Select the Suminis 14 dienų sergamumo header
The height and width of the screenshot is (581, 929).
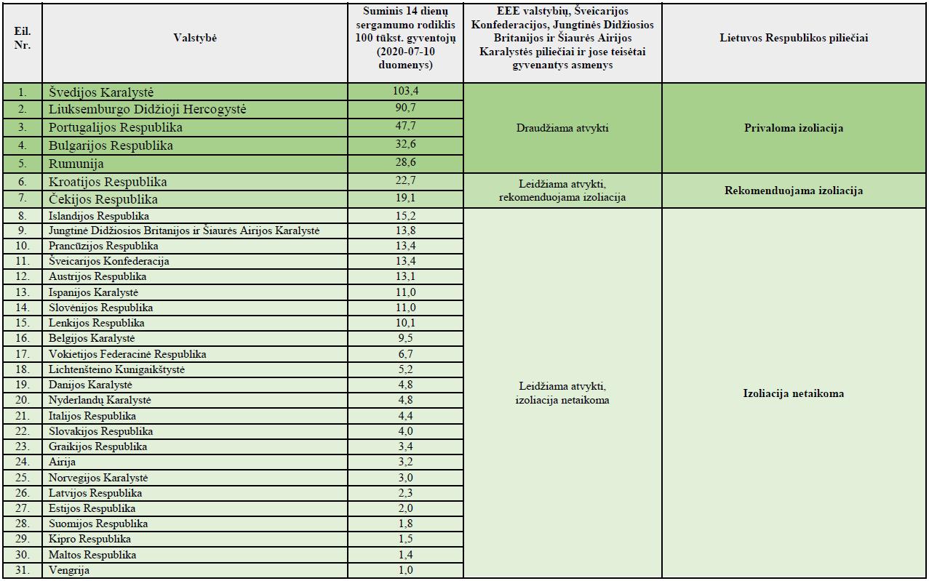pyautogui.click(x=405, y=38)
